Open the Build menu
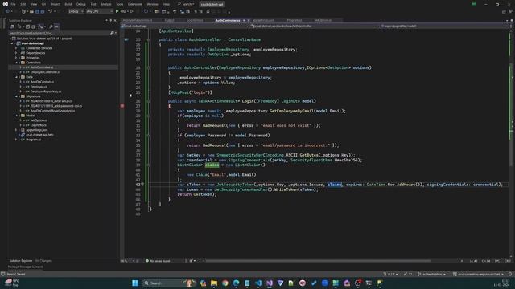 coord(68,4)
